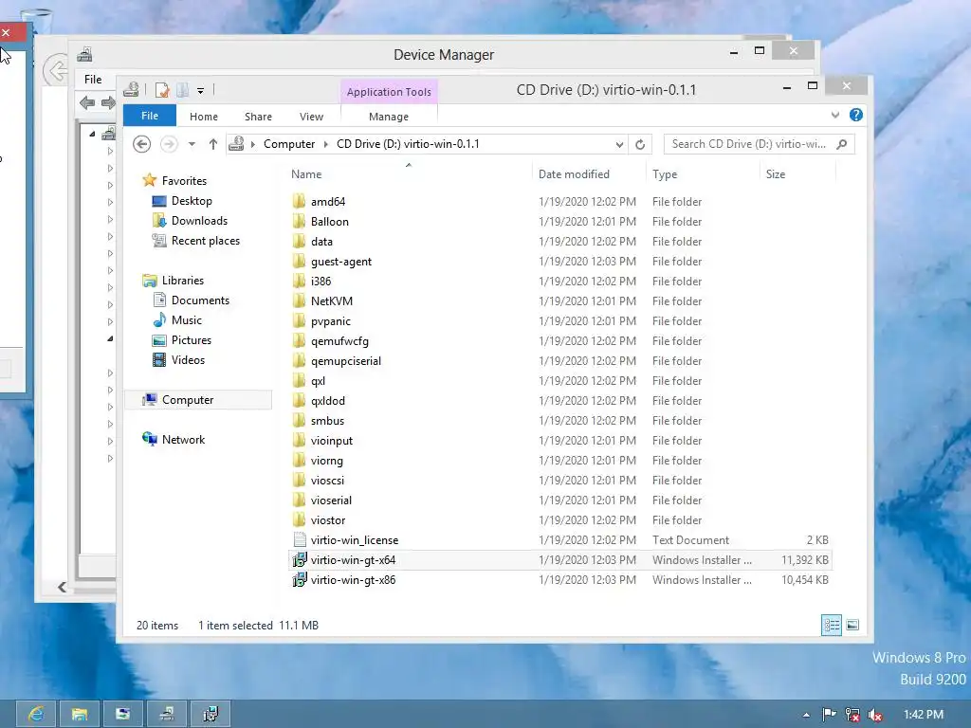Viewport: 971px width, 728px height.
Task: Click the virtio-win-gt-x86 installer icon
Action: pos(299,579)
